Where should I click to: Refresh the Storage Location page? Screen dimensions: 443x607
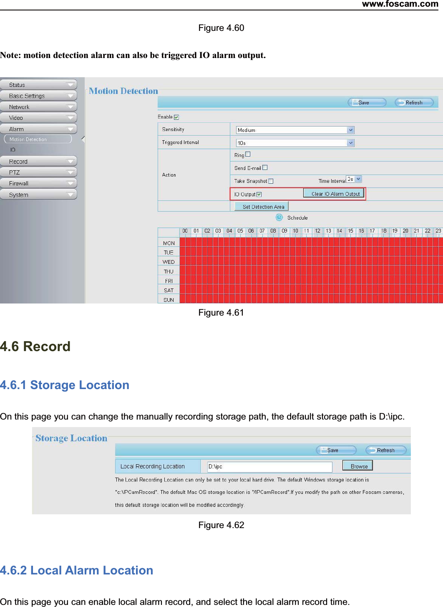click(x=386, y=450)
